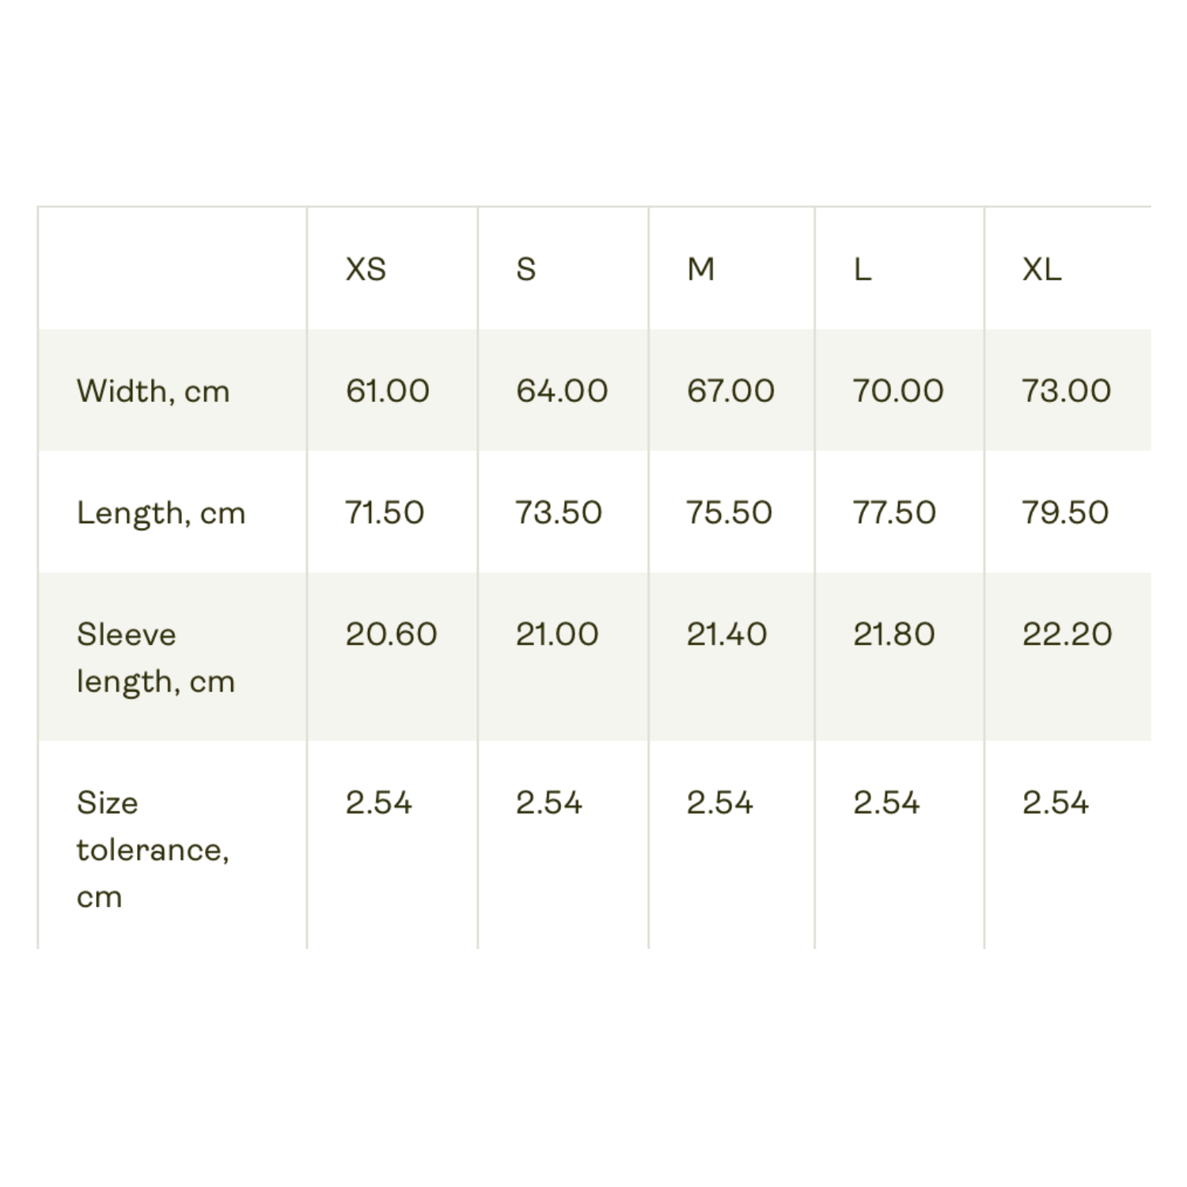
Task: Click the 'Width, cm' row label
Action: point(154,392)
